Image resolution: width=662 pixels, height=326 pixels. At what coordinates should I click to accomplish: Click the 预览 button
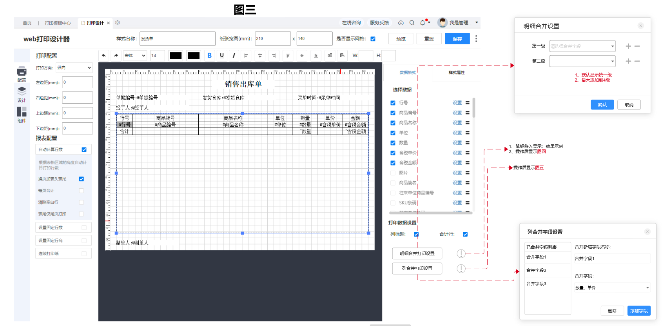coord(401,39)
